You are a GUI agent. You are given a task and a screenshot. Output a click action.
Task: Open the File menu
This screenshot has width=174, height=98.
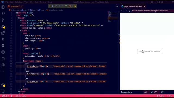point(7,2)
